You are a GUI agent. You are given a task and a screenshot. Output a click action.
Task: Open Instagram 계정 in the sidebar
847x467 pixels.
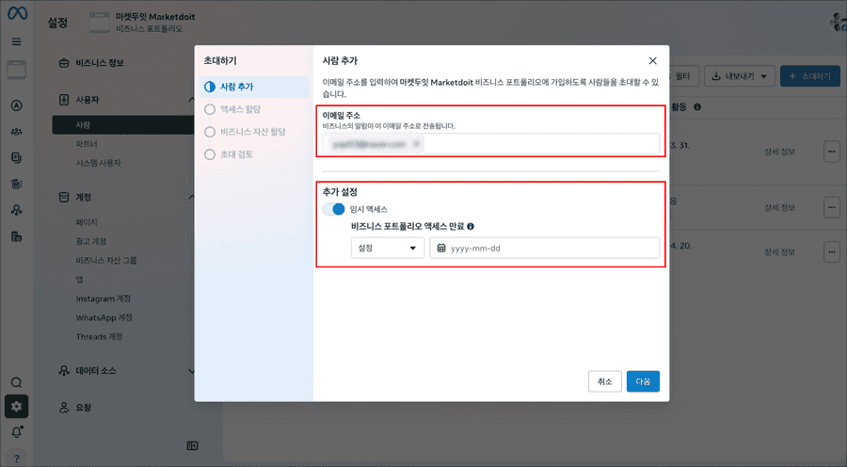coord(104,298)
